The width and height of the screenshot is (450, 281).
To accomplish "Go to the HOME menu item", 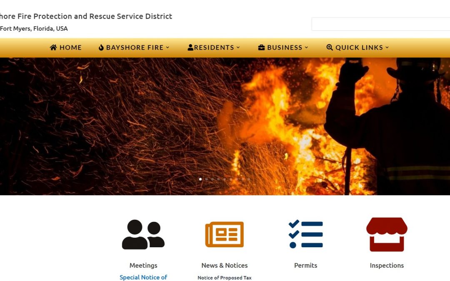I will (70, 47).
